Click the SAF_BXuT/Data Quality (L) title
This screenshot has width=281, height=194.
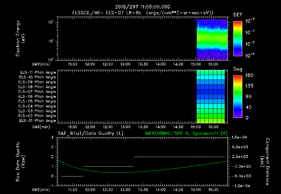[91, 133]
